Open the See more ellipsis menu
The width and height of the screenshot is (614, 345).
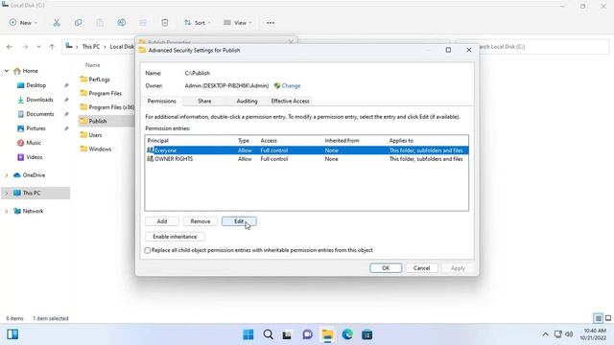click(x=271, y=23)
